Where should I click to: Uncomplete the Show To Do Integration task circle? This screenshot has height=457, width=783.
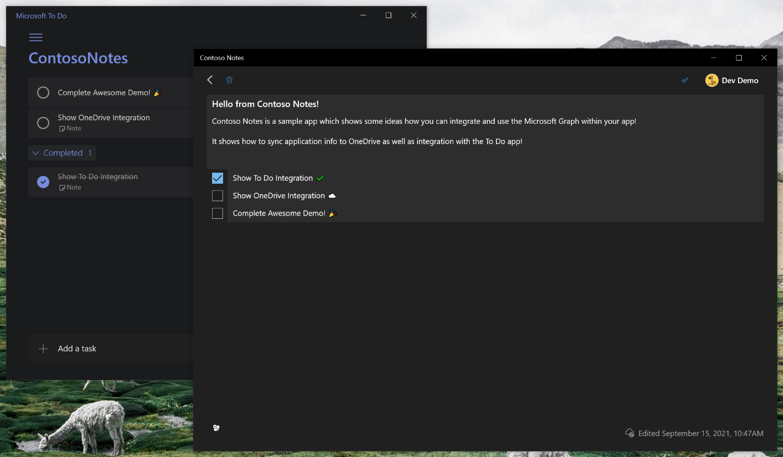pos(43,181)
